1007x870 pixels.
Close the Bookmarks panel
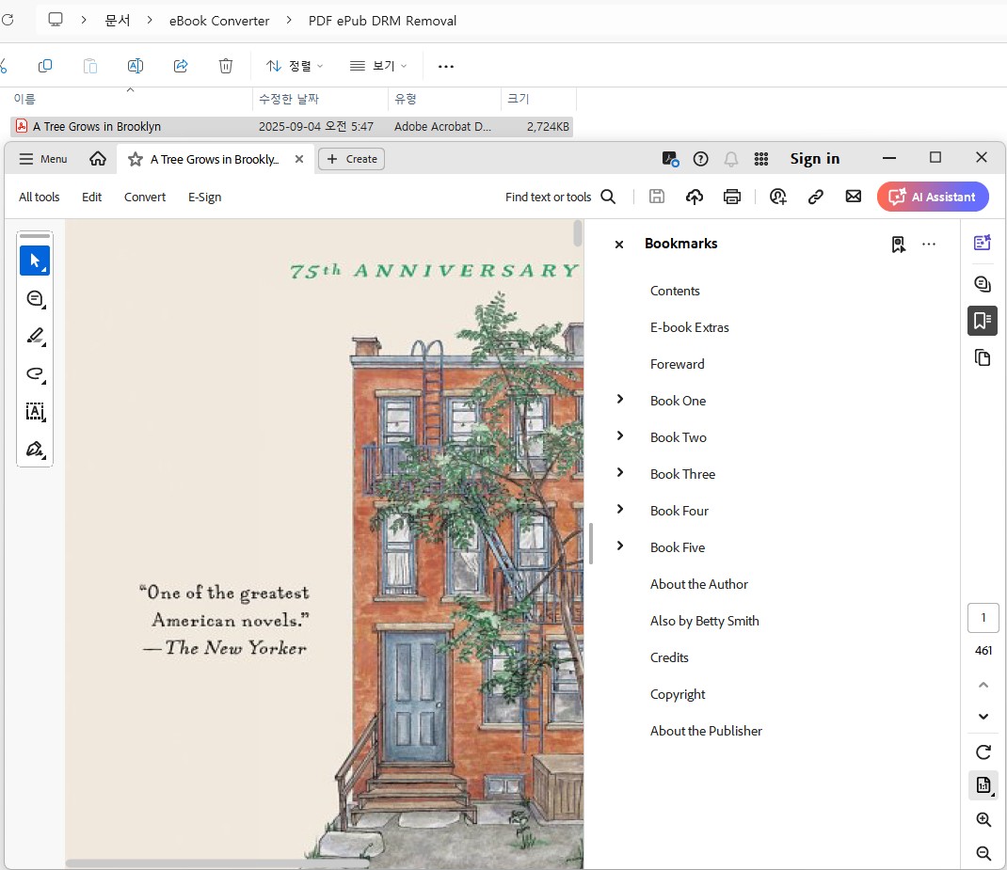coord(619,245)
